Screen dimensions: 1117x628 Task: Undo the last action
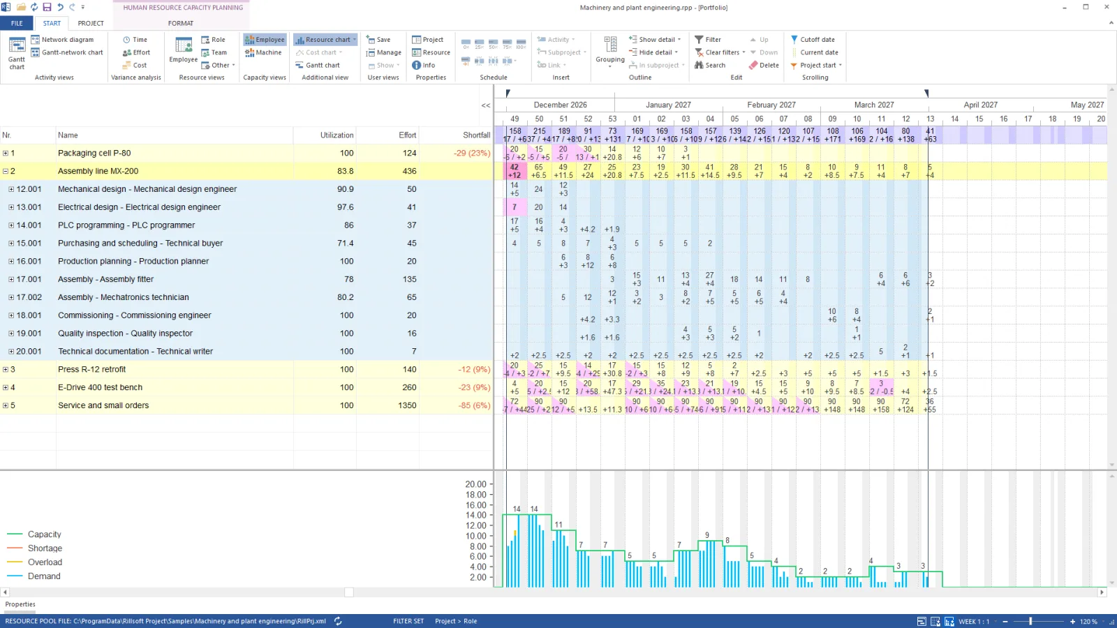point(60,7)
